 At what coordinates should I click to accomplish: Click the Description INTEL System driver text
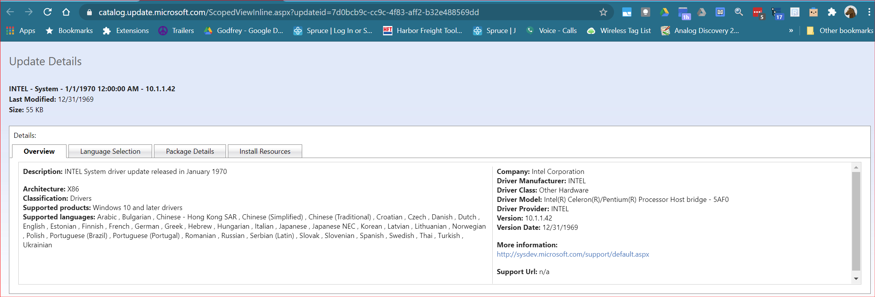pyautogui.click(x=125, y=172)
